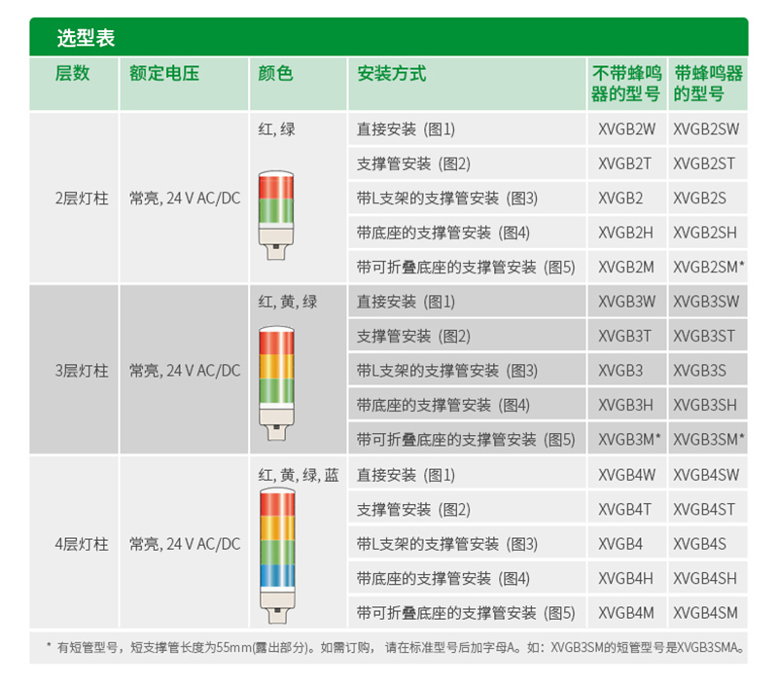Screen dimensions: 778x686
Task: Click 带L支架的支撑管安装 (图3) in the 3层灯柱 group
Action: [447, 371]
